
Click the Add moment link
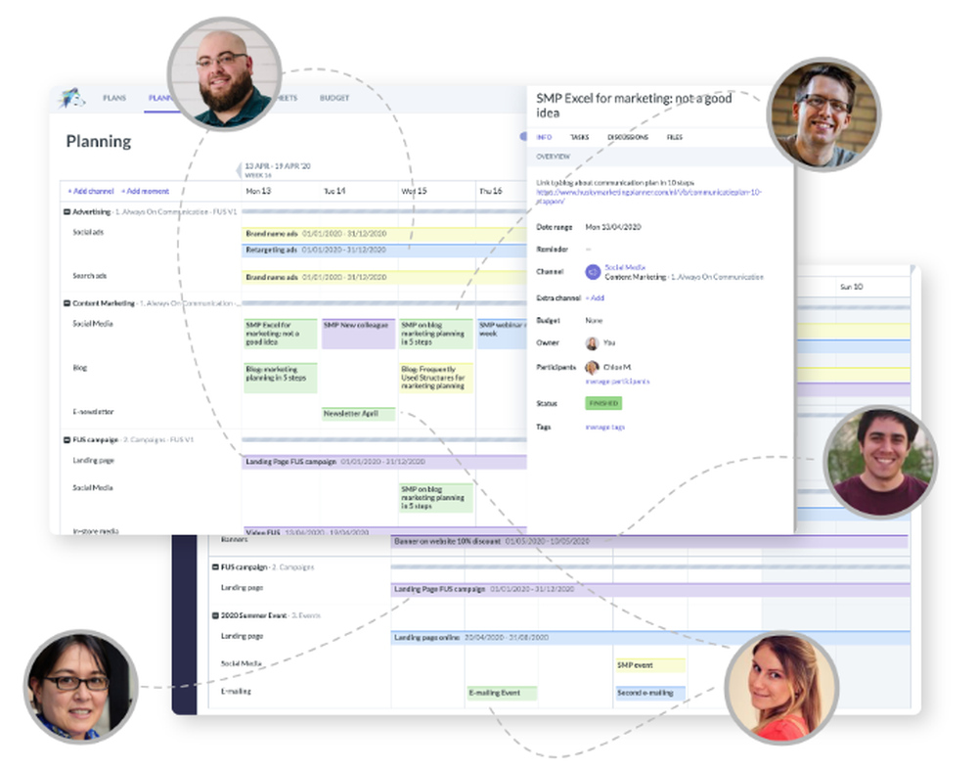(145, 191)
